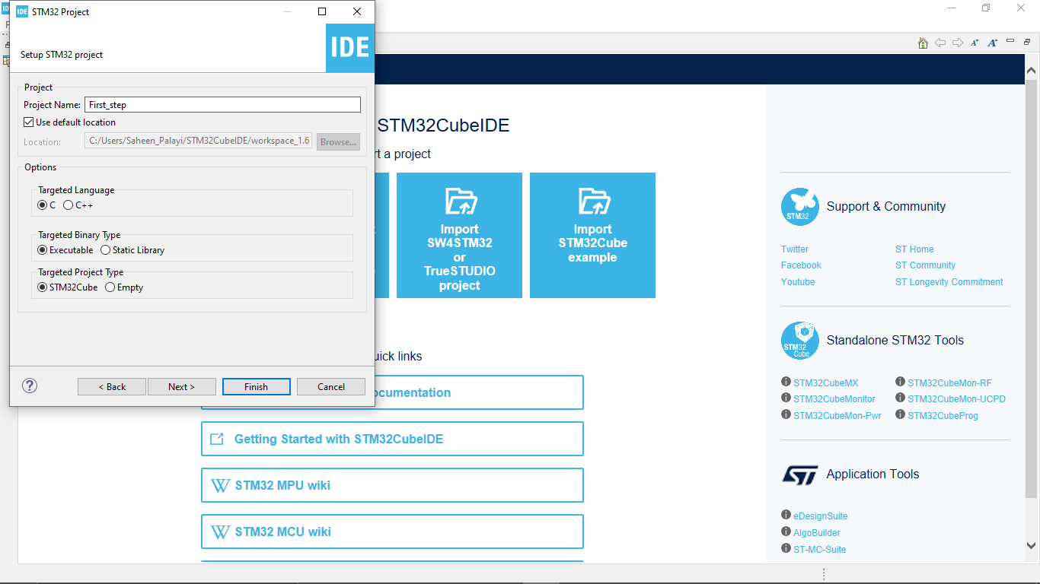Open the STM32CubeMonitor tool link
Image resolution: width=1040 pixels, height=584 pixels.
[834, 398]
